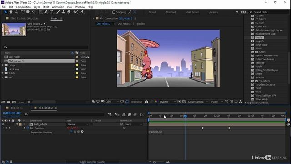Click the Draft 3D icon in timeline
Screen dimensions: 291x164
(117, 114)
